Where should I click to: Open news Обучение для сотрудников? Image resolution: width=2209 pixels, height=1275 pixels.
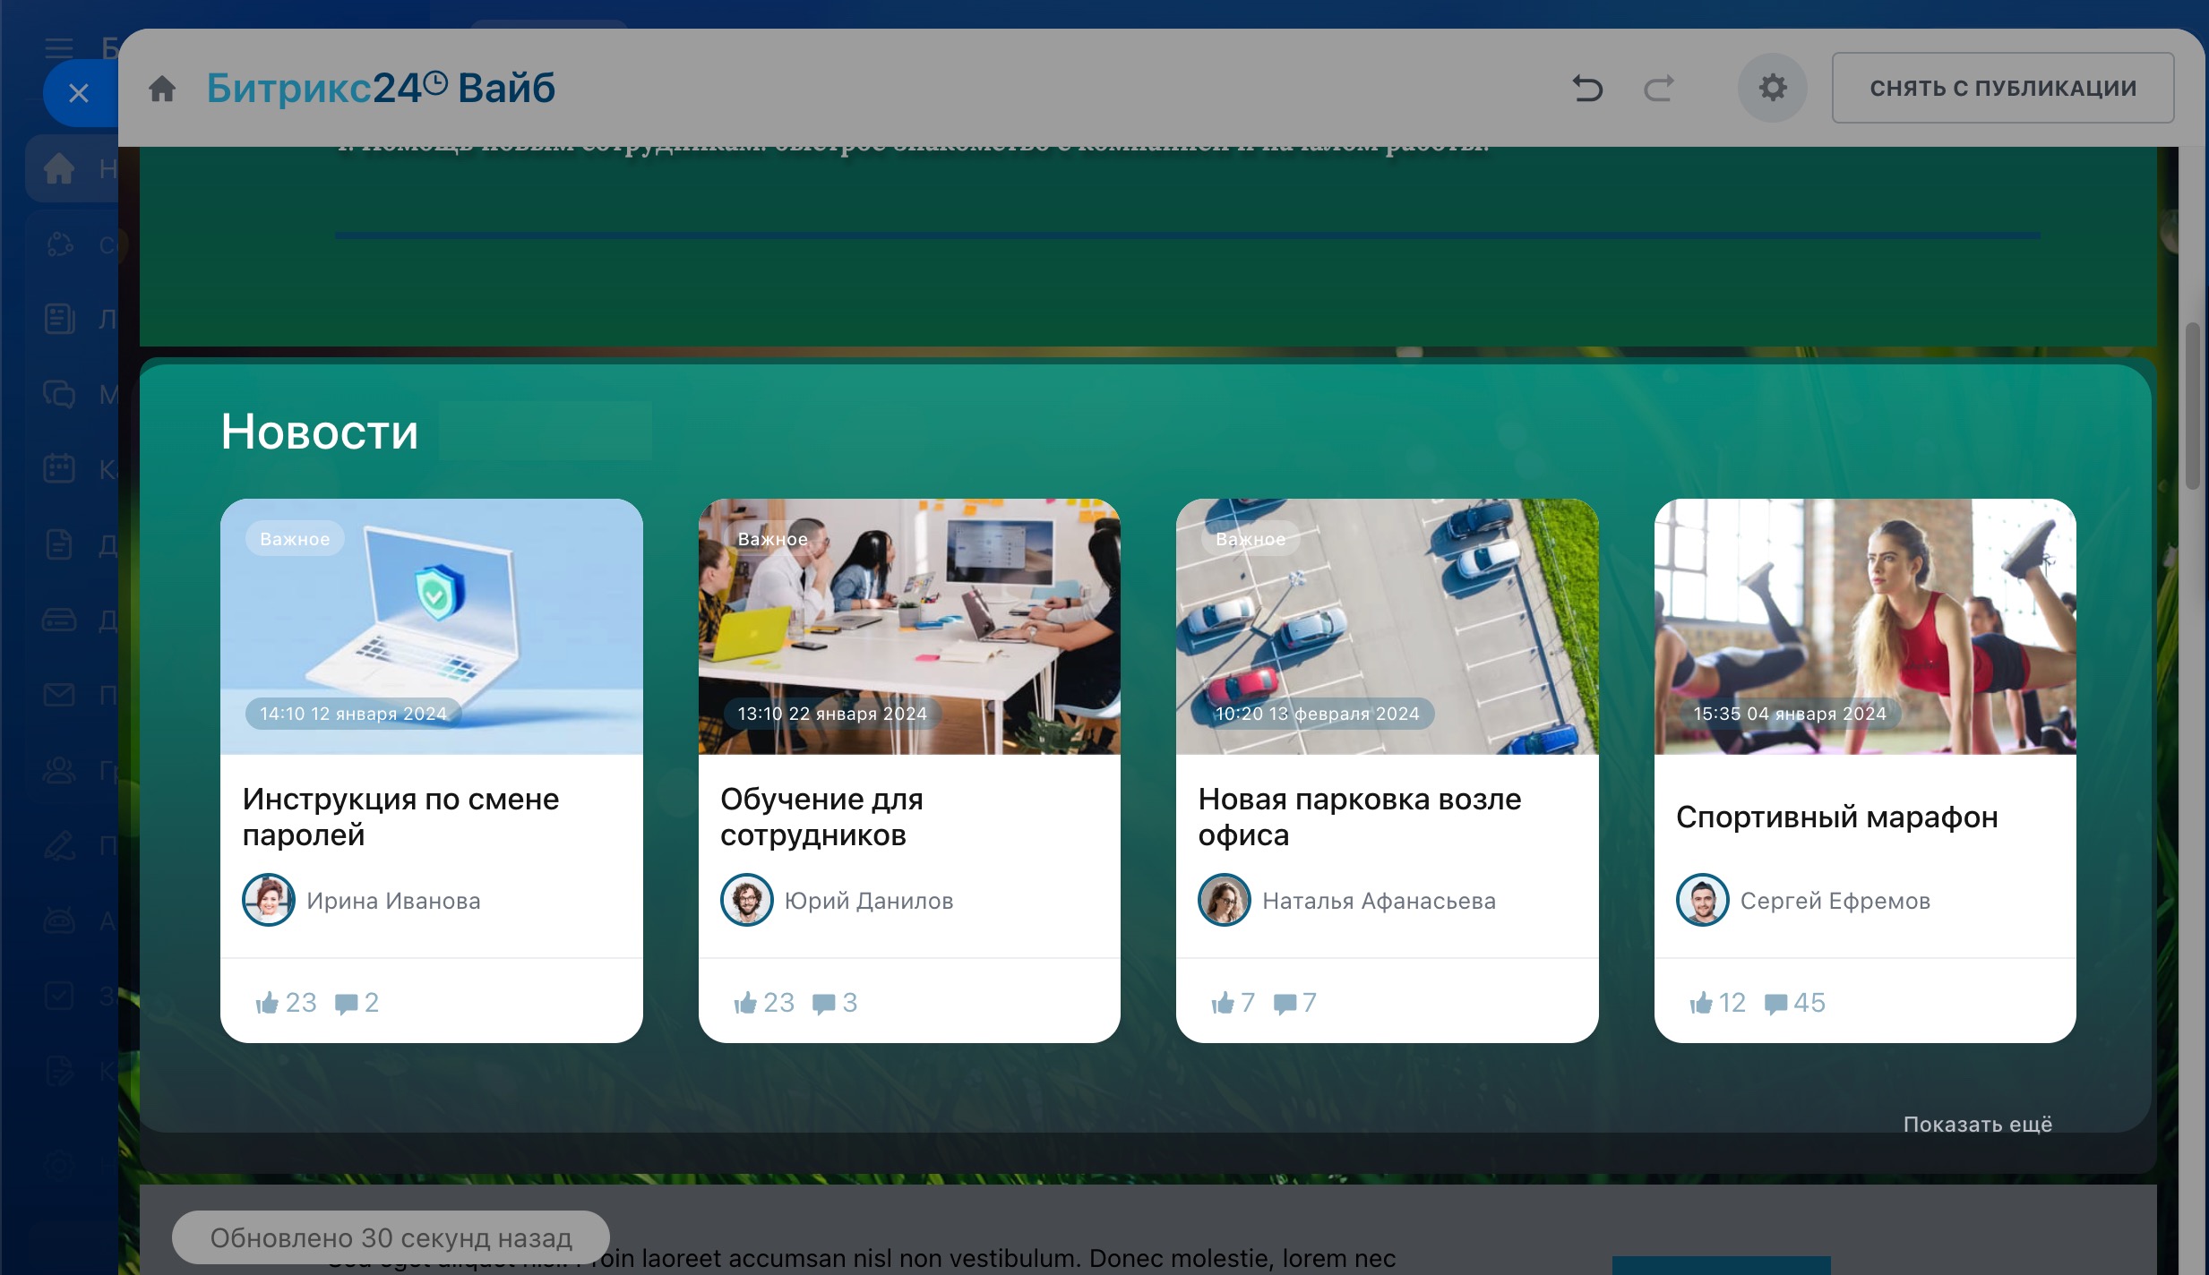coord(821,817)
